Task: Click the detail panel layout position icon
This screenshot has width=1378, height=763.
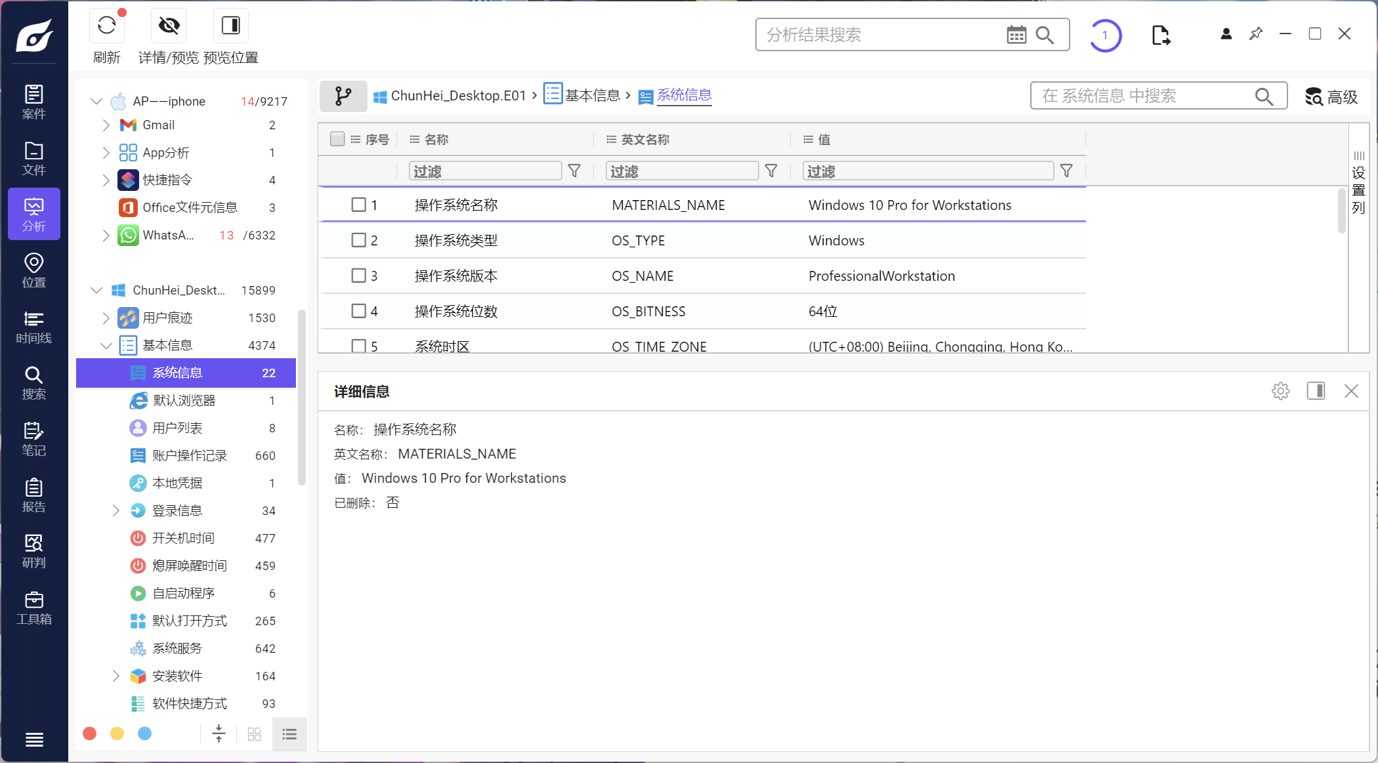Action: (x=1316, y=391)
